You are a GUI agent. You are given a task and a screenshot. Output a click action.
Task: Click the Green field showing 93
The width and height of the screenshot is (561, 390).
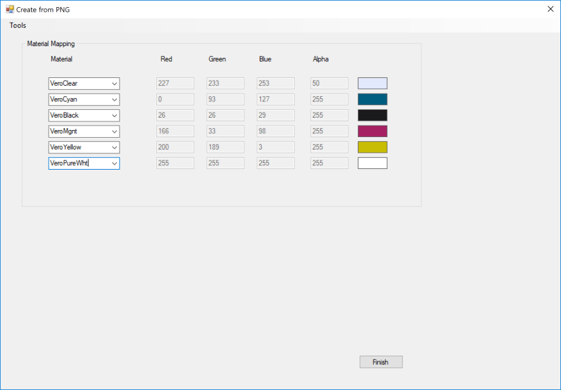(x=225, y=99)
